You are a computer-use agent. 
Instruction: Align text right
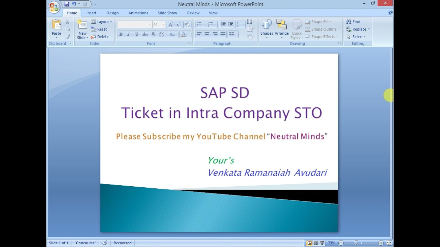(215, 34)
